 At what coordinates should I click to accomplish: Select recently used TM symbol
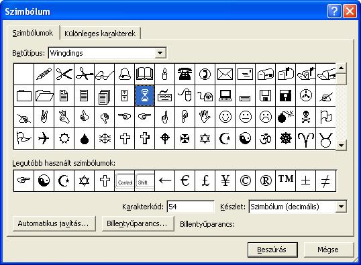pyautogui.click(x=285, y=180)
